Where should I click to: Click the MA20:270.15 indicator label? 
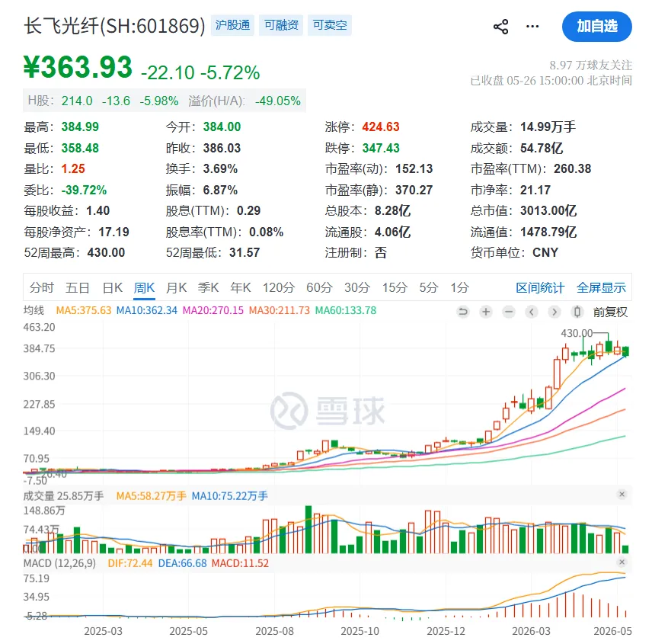click(213, 310)
